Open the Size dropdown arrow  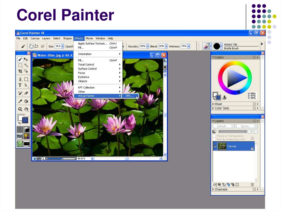tap(63, 46)
